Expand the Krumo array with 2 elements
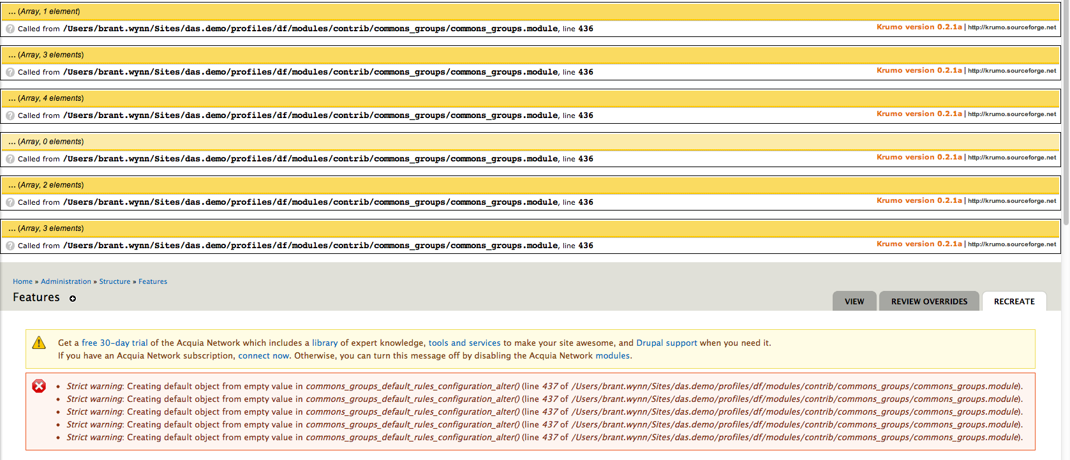Viewport: 1070px width, 460px height. pyautogui.click(x=46, y=185)
